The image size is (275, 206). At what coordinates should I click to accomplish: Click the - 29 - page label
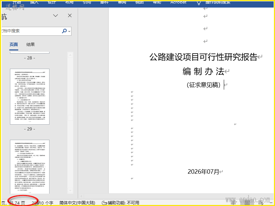click(30, 129)
